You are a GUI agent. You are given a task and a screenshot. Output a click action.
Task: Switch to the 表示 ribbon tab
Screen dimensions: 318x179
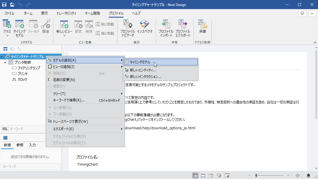[44, 13]
